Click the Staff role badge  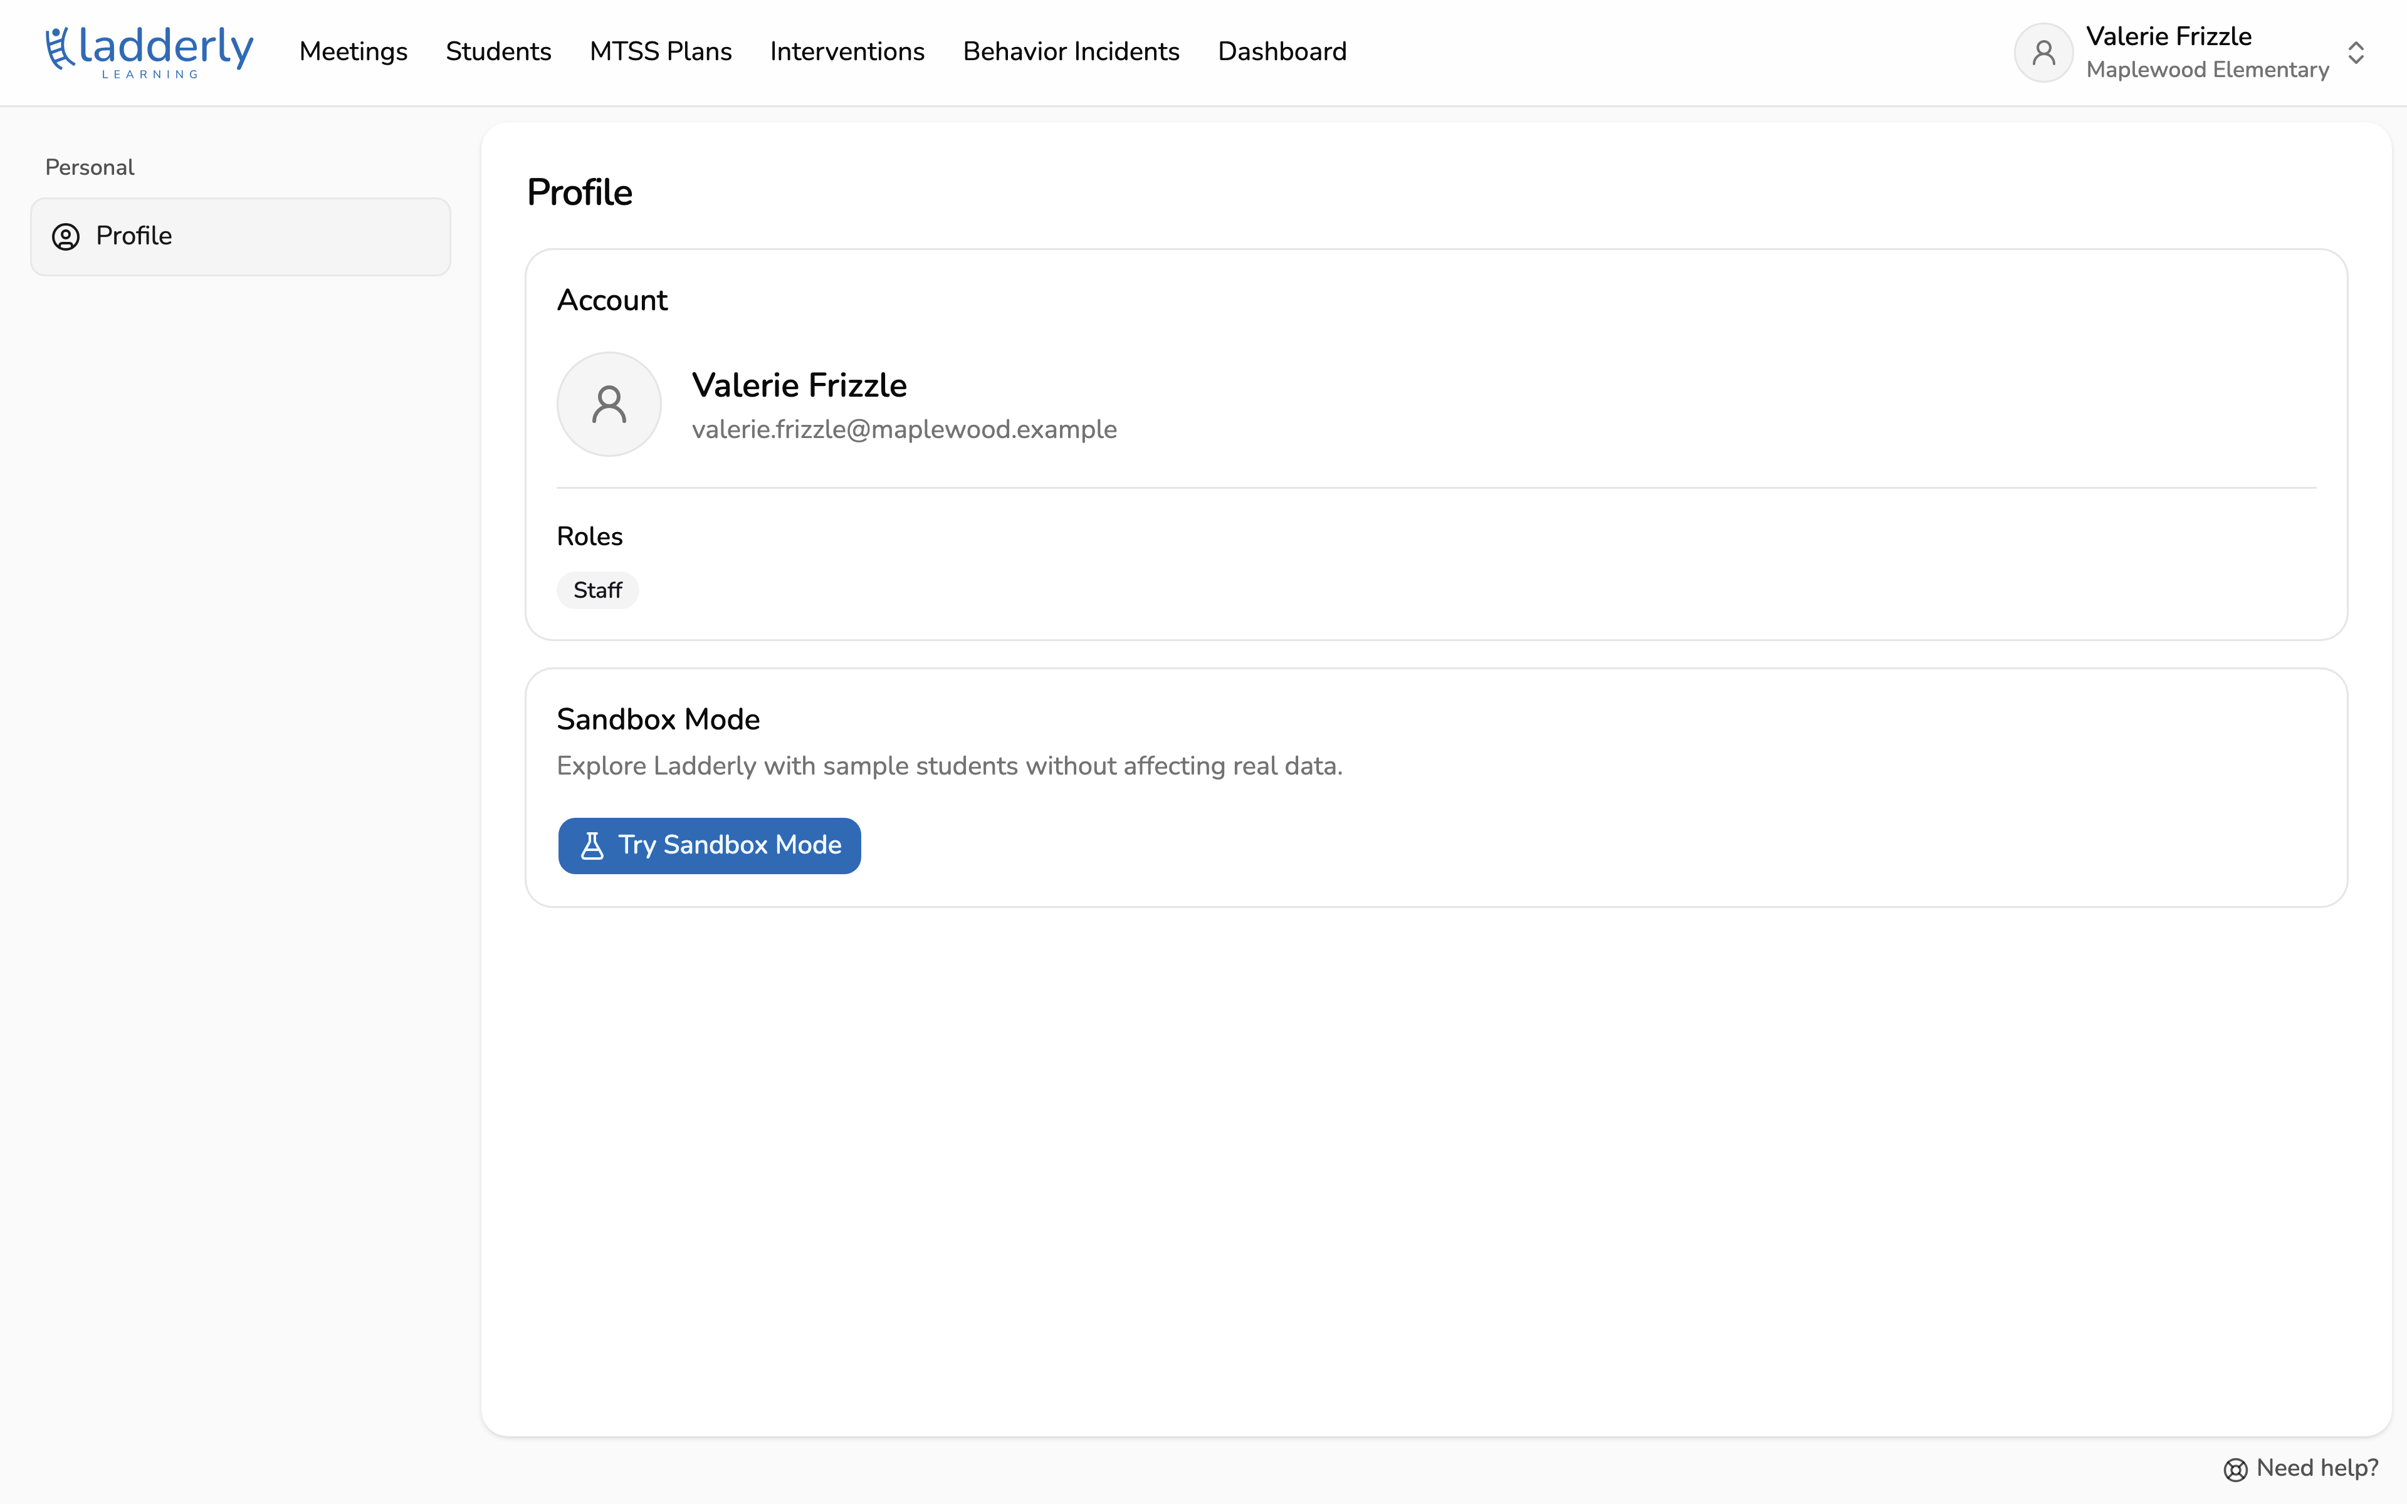point(598,590)
